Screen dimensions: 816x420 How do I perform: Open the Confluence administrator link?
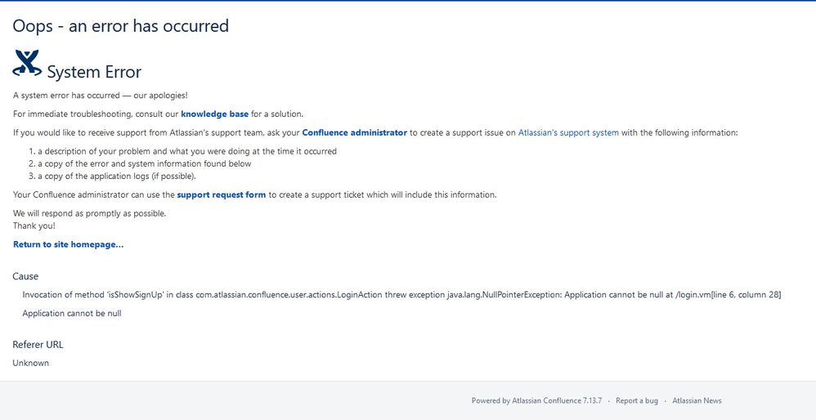pyautogui.click(x=354, y=132)
